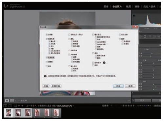Screen dimensions: 164x122
Task: Select the fourth filmstrip thumbnail
Action: coord(37,113)
